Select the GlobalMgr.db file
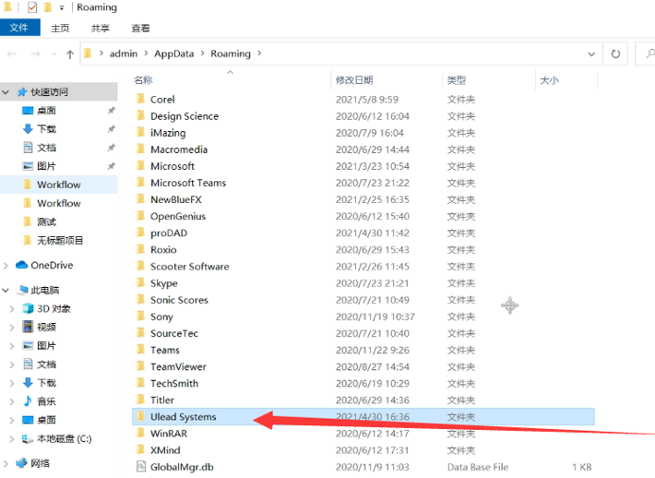This screenshot has width=655, height=478. [x=181, y=467]
